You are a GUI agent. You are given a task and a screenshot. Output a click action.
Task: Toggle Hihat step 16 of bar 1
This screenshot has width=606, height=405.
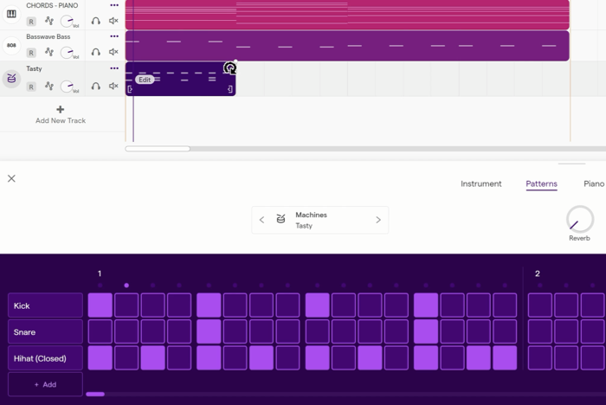tap(505, 358)
